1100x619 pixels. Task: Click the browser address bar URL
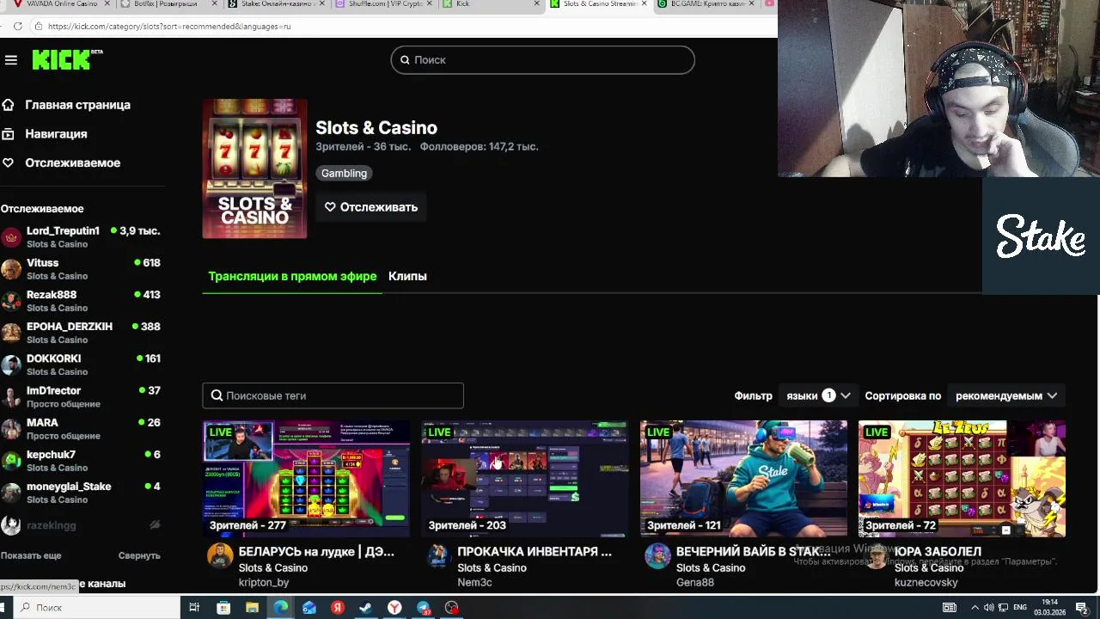(x=169, y=27)
